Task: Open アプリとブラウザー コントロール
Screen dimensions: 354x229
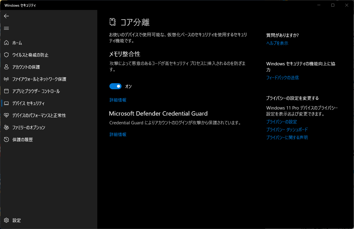Action: tap(36, 91)
